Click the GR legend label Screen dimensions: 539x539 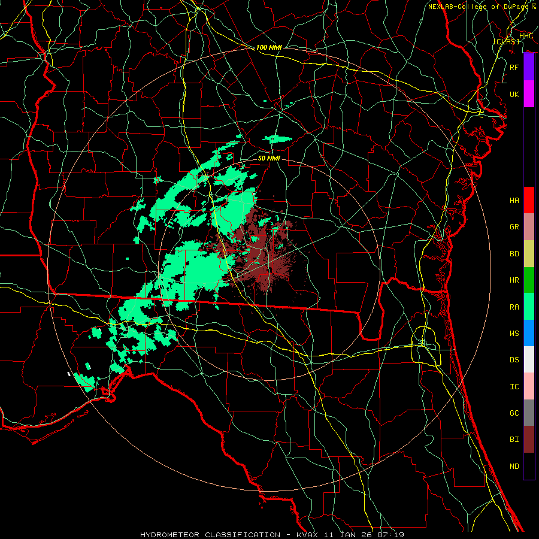[x=514, y=227]
